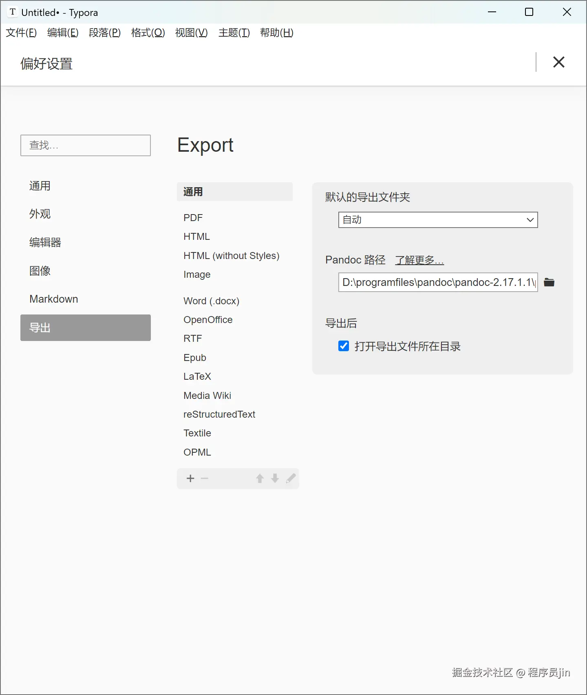
Task: Open the default export folder dropdown
Action: (x=438, y=220)
